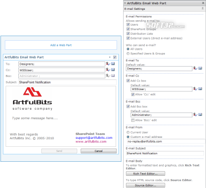Image resolution: width=206 pixels, height=188 pixels.
Task: Edit the custom e-mail address field
Action: click(166, 142)
